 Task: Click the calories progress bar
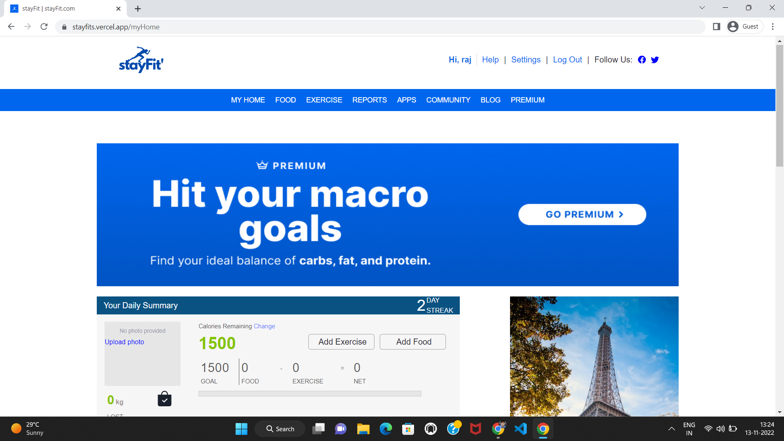(x=310, y=394)
